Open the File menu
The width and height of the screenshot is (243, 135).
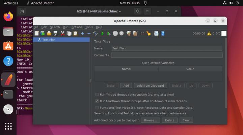point(36,27)
